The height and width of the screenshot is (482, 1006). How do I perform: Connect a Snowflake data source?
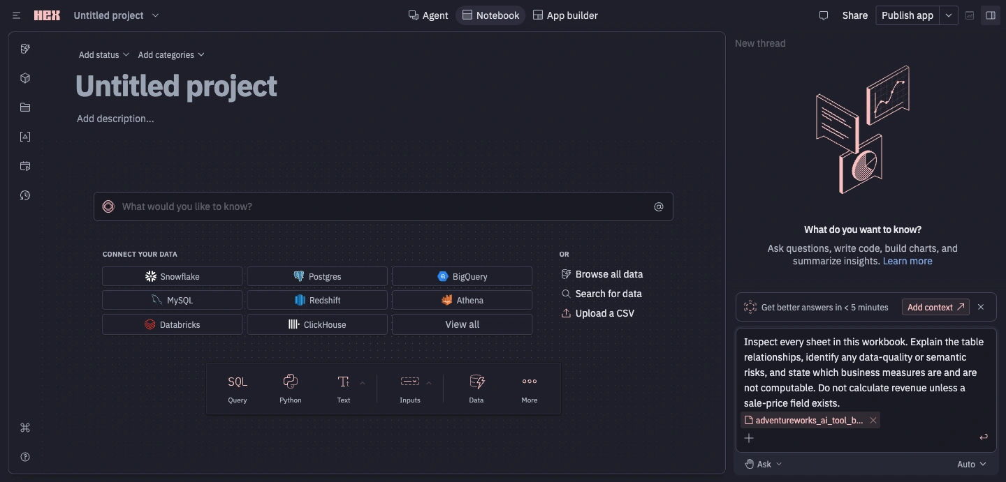173,276
